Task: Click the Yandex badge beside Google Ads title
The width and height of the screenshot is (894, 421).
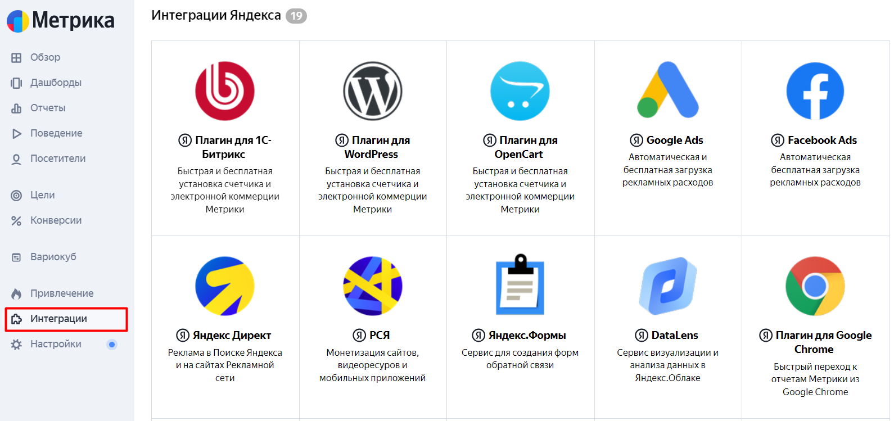Action: coord(636,140)
